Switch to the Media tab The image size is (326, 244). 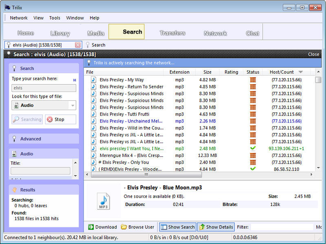[x=96, y=33]
